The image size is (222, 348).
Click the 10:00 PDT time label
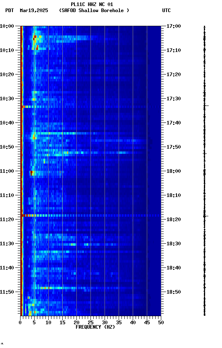(x=7, y=26)
